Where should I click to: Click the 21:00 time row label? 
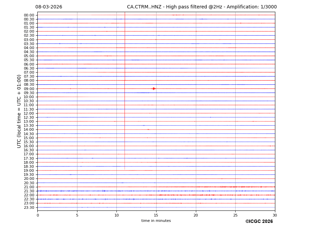(29, 187)
